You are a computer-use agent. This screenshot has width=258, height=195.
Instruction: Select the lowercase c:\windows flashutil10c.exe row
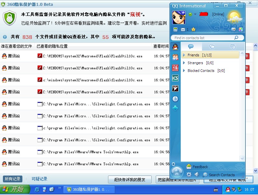pos(92,80)
